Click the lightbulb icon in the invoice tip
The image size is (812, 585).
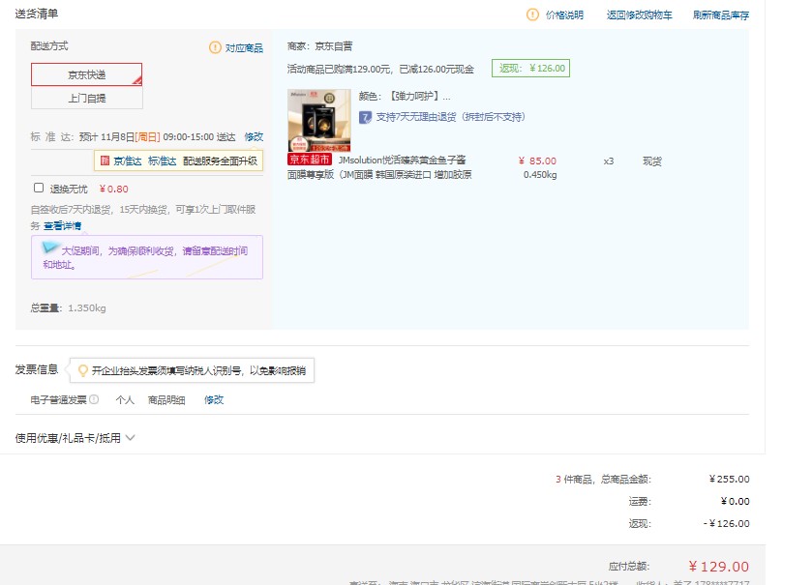click(x=82, y=370)
